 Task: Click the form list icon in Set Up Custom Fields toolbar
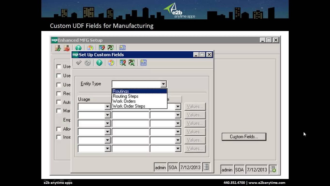[x=143, y=63]
